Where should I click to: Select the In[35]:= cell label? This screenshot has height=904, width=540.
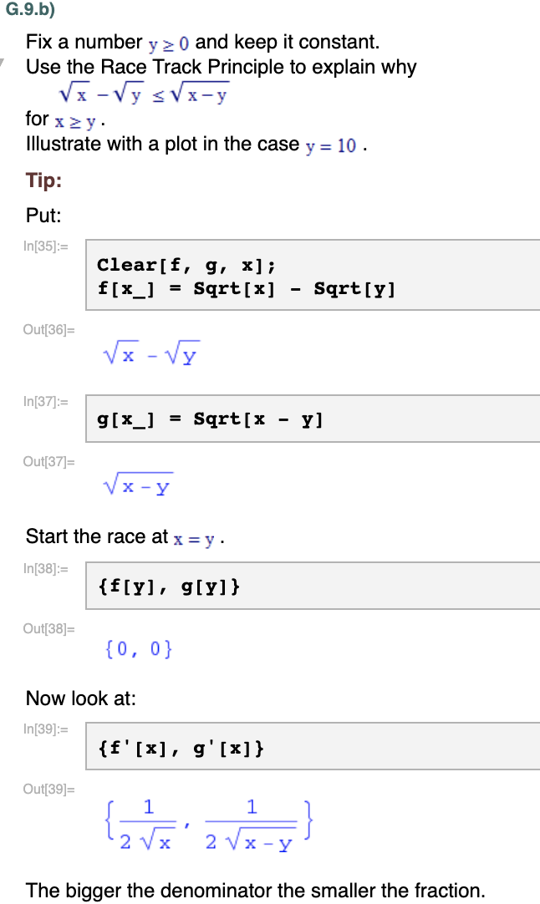click(46, 246)
